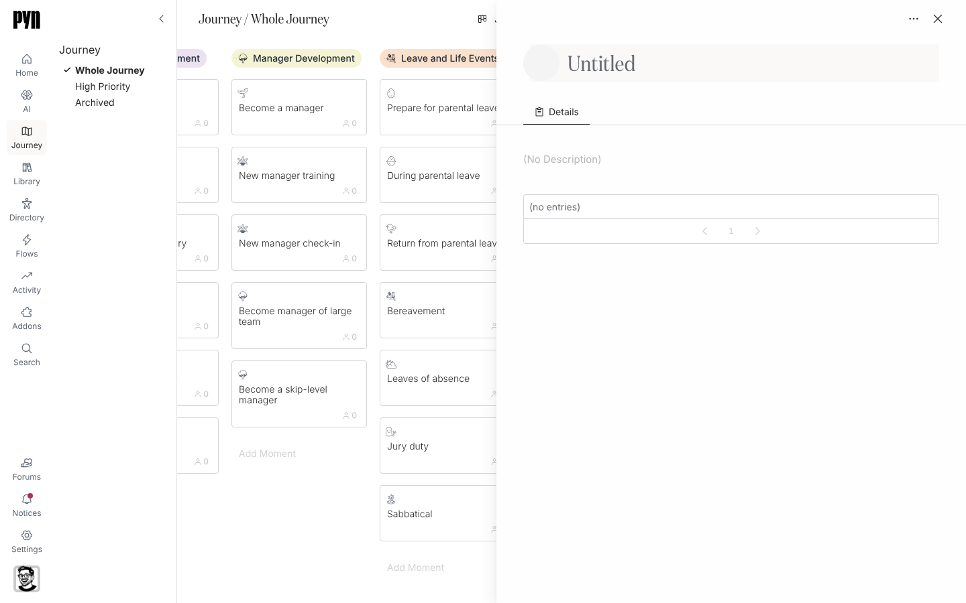Image resolution: width=966 pixels, height=603 pixels.
Task: Select Whole Journey view
Action: 109,70
